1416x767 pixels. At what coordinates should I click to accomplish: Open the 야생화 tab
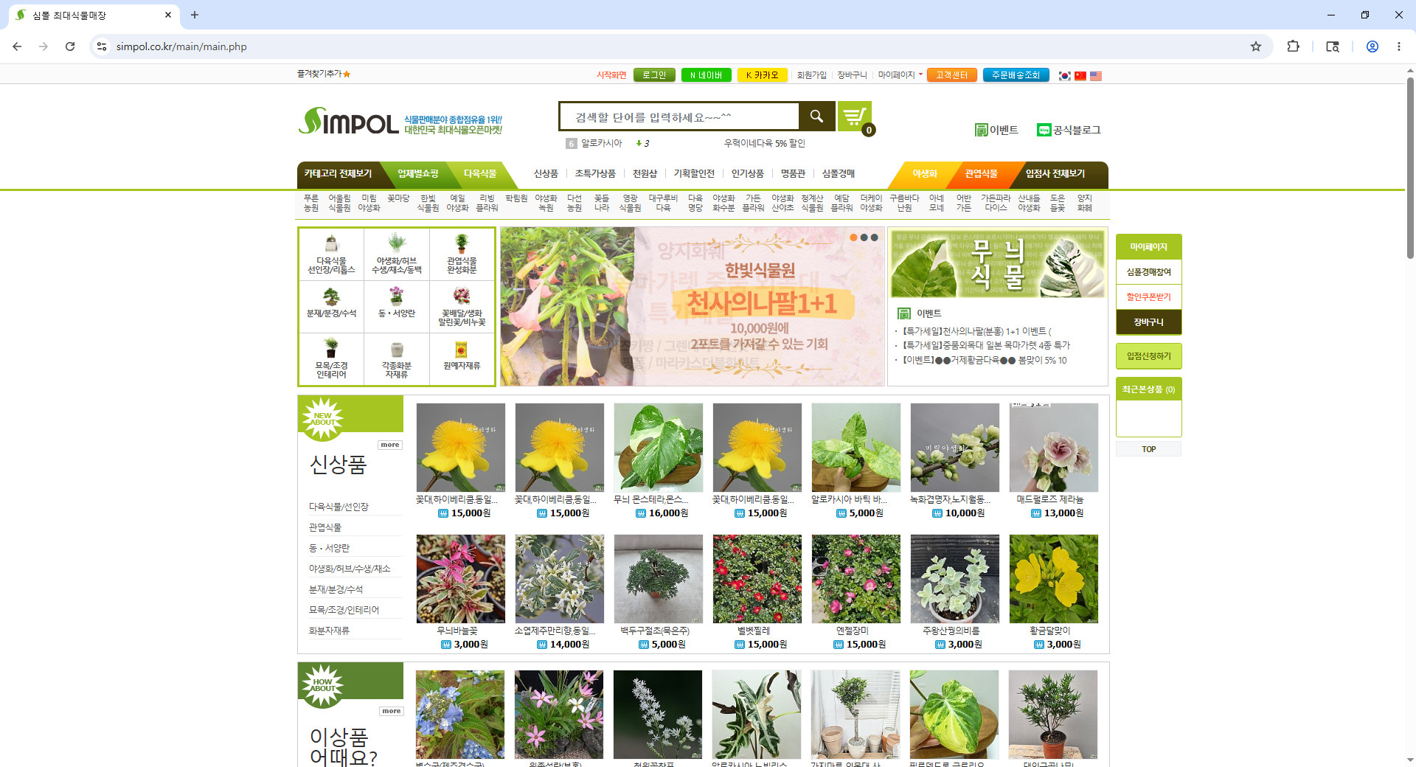click(x=924, y=174)
